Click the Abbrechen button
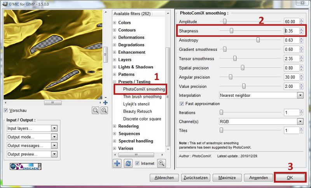The height and width of the screenshot is (188, 311). [x=164, y=178]
